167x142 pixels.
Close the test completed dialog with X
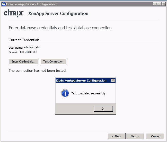(113, 80)
